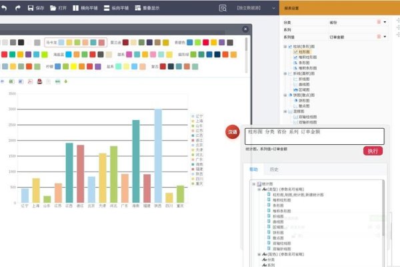Switch to the 帮助 help tab

pyautogui.click(x=253, y=169)
